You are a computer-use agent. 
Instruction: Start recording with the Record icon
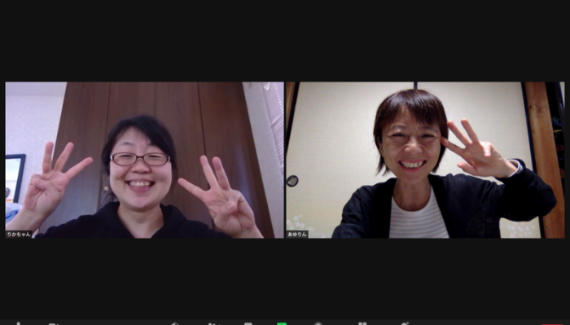click(318, 323)
